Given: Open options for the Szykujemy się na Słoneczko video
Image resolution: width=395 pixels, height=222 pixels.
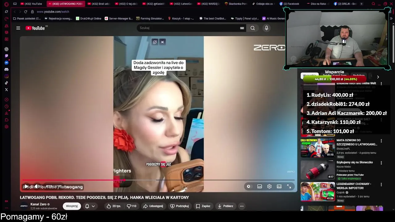Looking at the screenshot, I should coord(381,163).
